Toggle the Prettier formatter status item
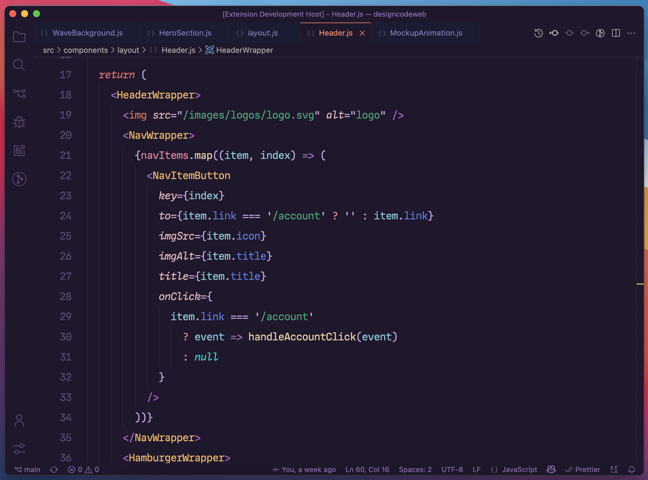This screenshot has height=480, width=648. (x=583, y=469)
